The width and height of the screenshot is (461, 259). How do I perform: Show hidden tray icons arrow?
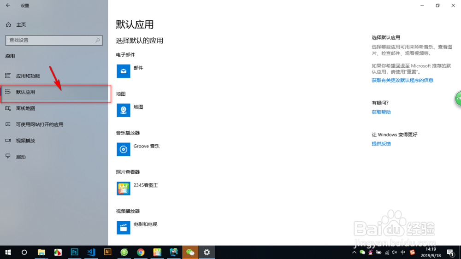click(x=354, y=252)
